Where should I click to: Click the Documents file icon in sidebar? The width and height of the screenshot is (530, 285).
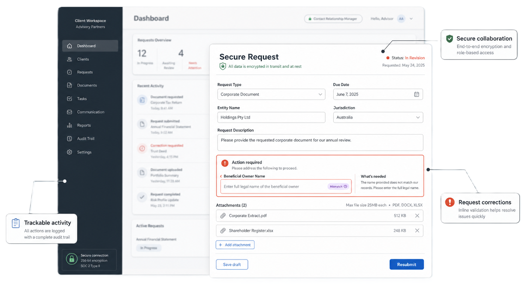pos(70,85)
